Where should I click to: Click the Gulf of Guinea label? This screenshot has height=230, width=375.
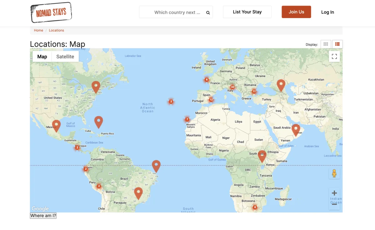click(x=217, y=159)
